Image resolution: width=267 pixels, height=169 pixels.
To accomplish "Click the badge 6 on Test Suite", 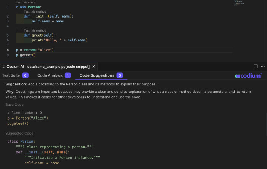I will (x=25, y=75).
